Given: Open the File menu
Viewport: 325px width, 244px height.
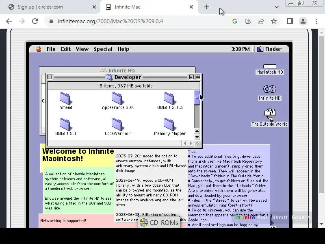Looking at the screenshot, I should (x=51, y=49).
